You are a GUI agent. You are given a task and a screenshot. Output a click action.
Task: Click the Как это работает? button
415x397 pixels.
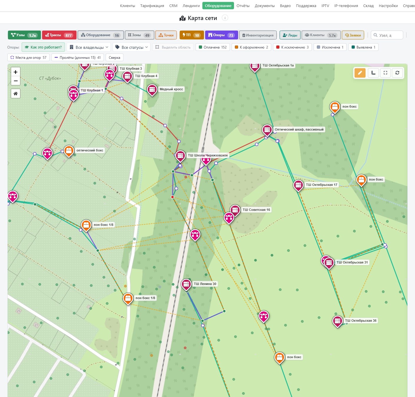[x=43, y=47]
